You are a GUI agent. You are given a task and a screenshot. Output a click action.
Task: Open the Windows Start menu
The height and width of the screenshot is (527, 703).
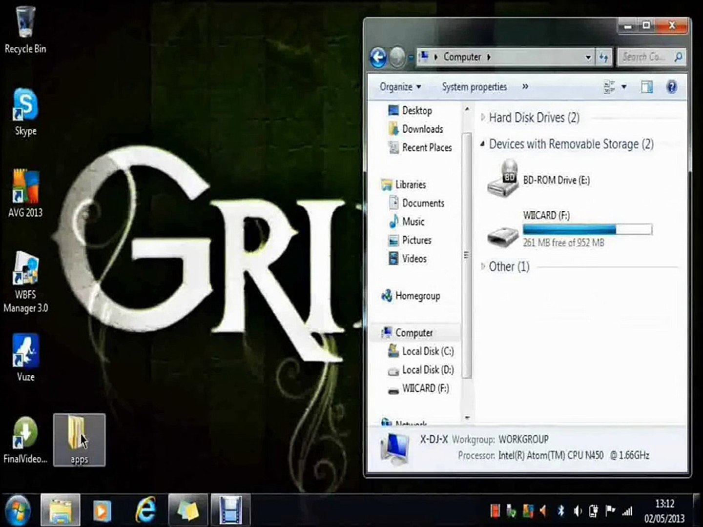pos(18,510)
